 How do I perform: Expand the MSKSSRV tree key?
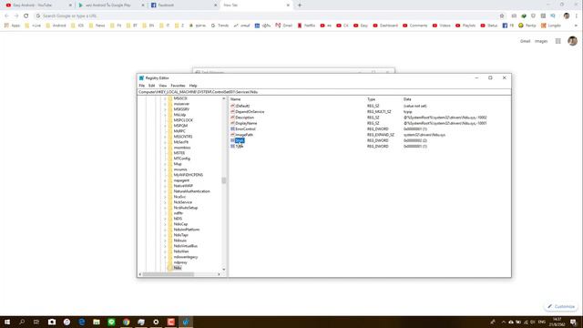(x=165, y=109)
